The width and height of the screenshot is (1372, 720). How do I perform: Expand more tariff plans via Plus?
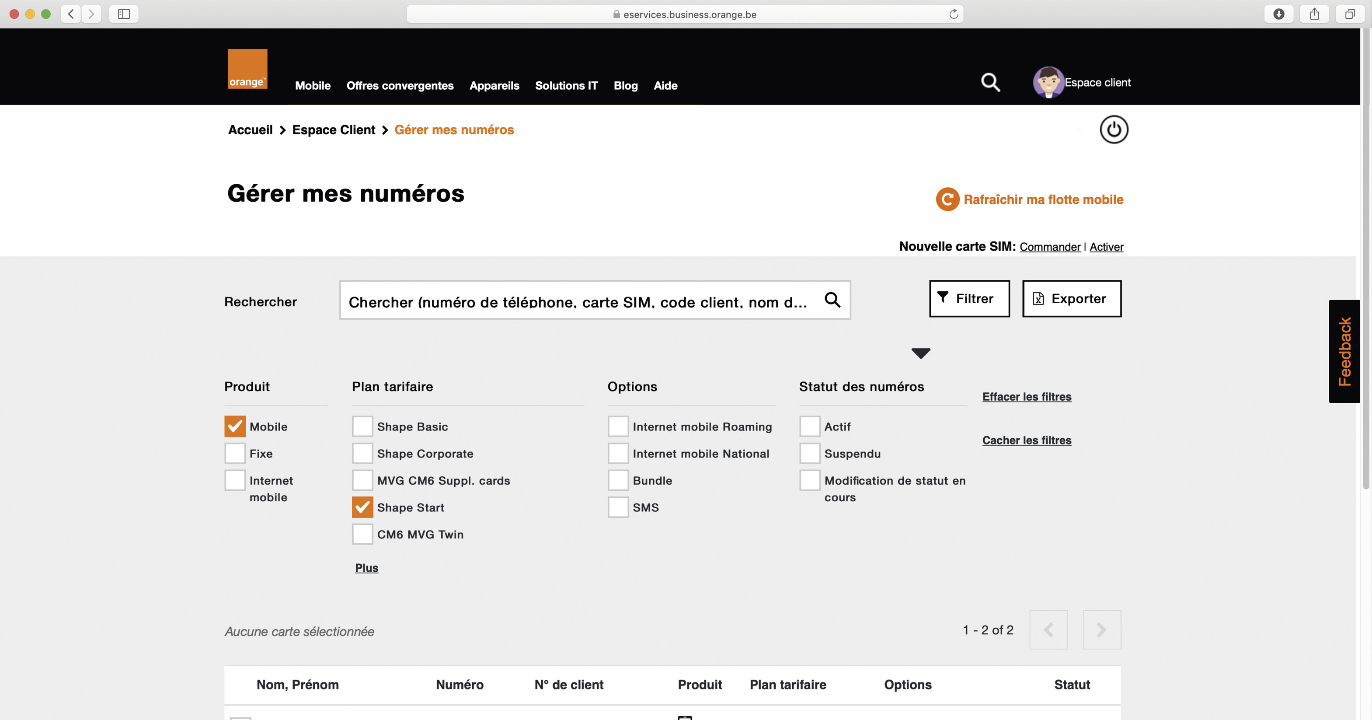pos(366,568)
